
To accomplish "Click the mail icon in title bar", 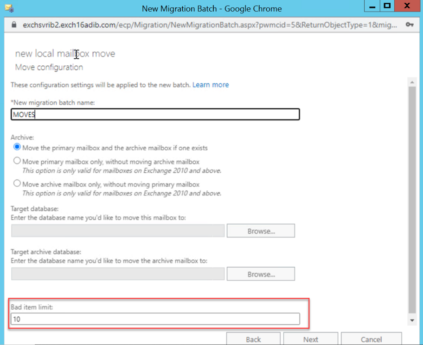I will (x=9, y=8).
